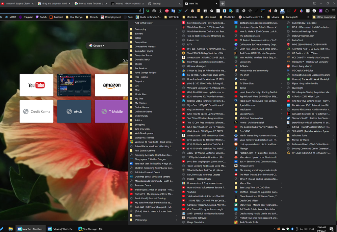Open the amazon speed dial tile
337x232 pixels.
[x=111, y=85]
